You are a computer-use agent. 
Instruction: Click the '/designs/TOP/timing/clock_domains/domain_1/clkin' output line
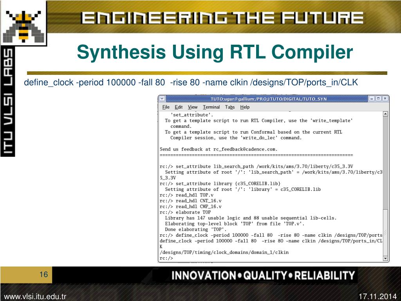click(x=224, y=252)
